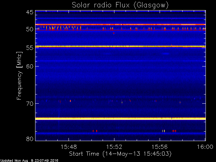Click the 55 frequency tick label
216x162 pixels.
tap(30, 48)
